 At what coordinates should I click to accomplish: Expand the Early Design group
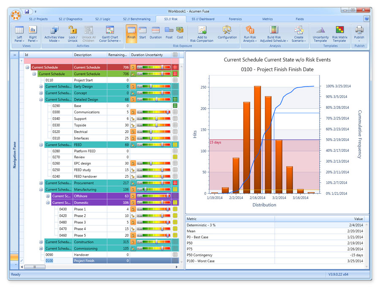41,86
